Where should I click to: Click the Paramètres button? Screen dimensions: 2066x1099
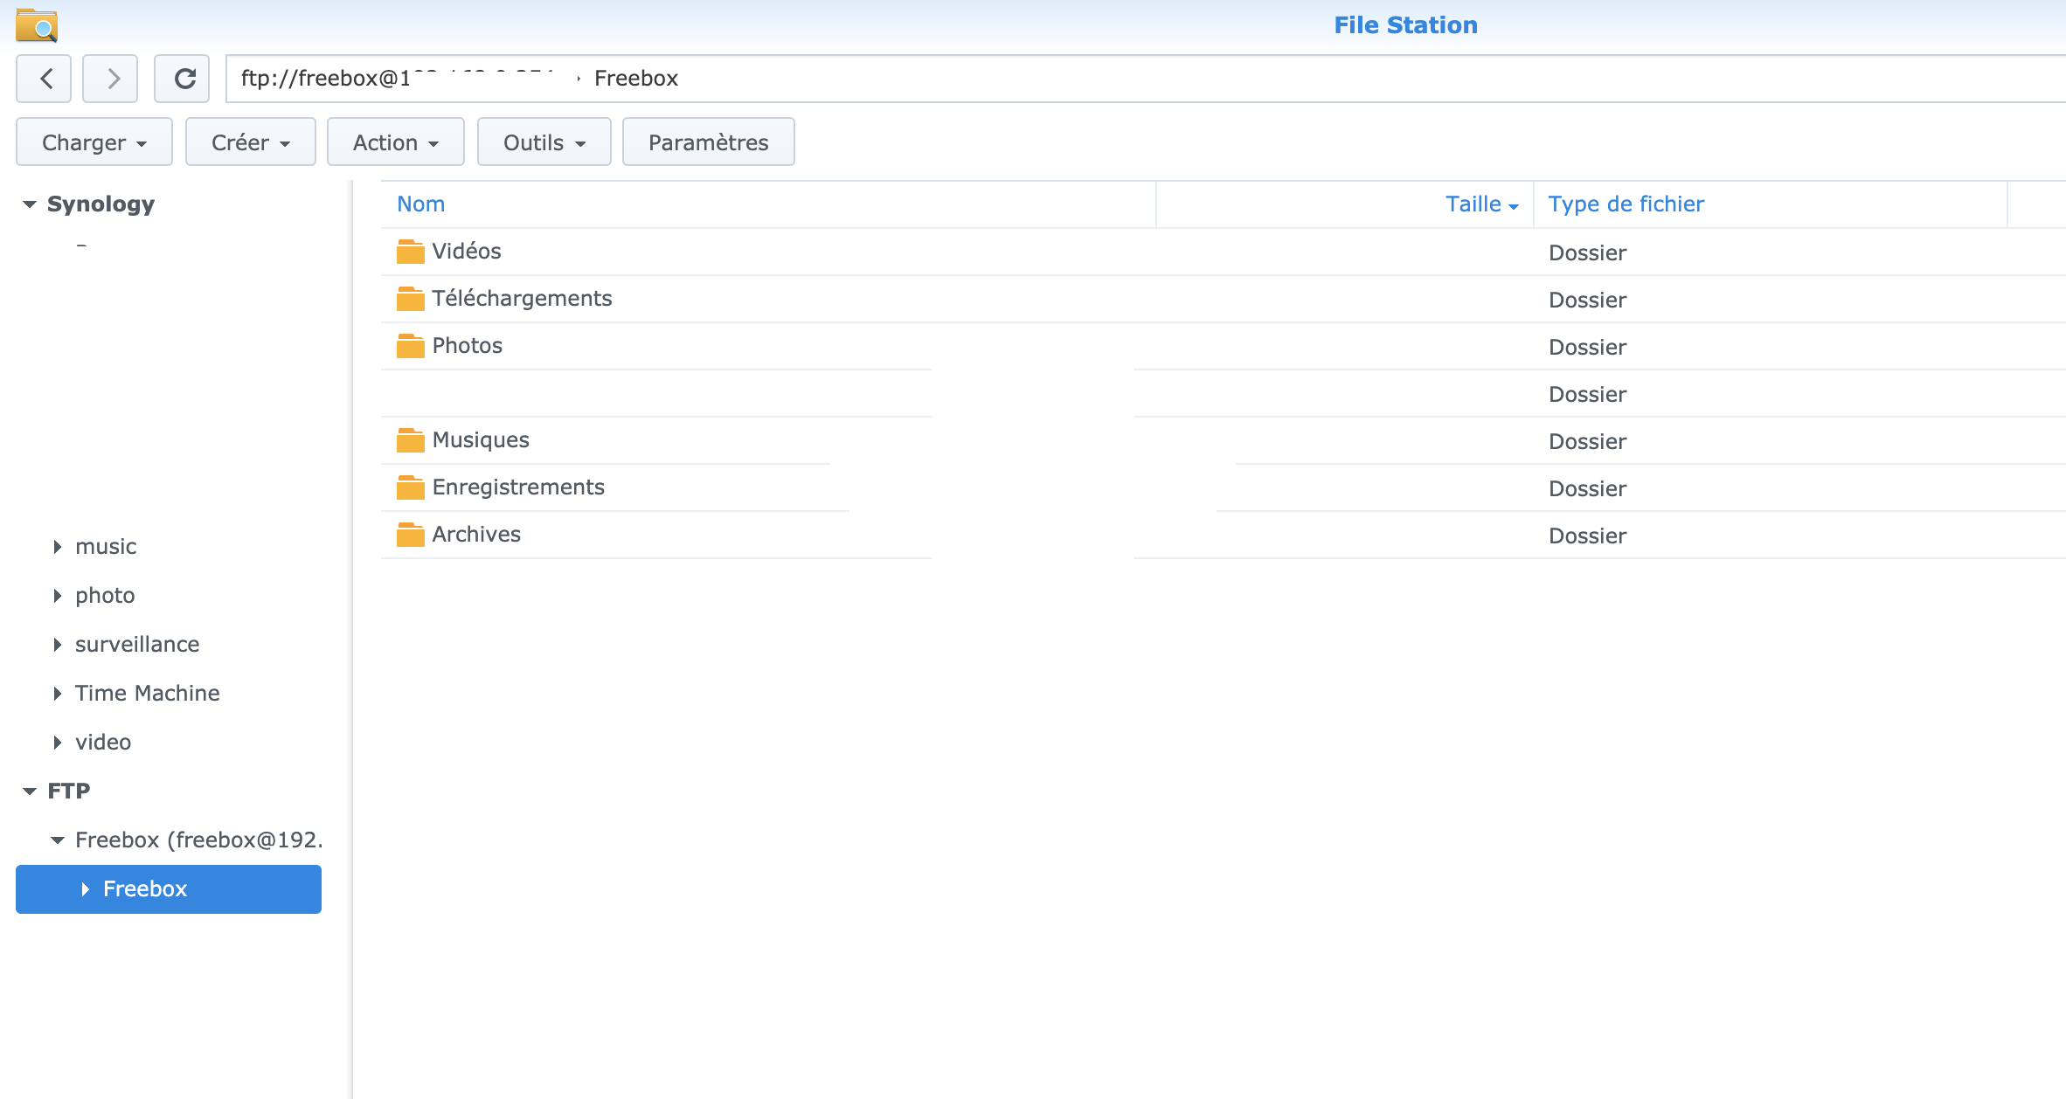[708, 142]
